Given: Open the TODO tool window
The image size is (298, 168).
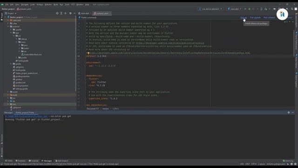Looking at the screenshot, I should pos(9,161).
